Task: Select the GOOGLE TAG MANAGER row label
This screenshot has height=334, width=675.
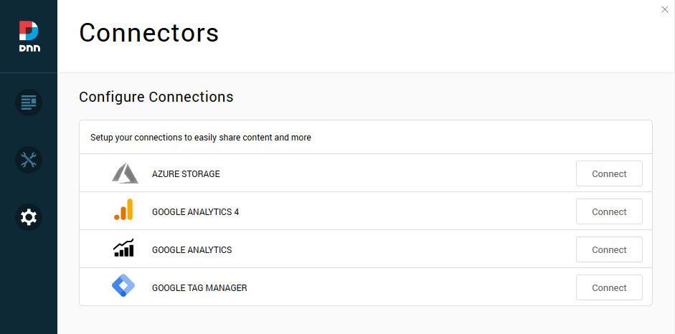Action: 199,288
